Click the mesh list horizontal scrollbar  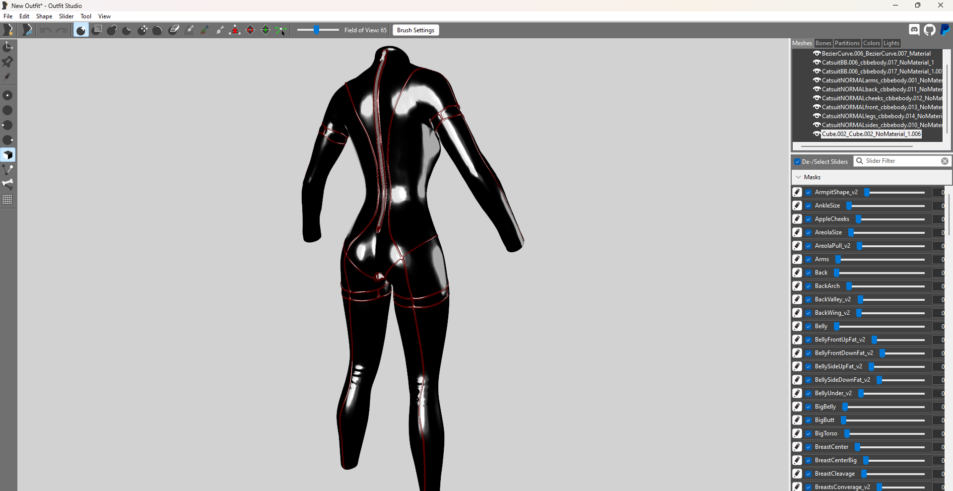857,147
